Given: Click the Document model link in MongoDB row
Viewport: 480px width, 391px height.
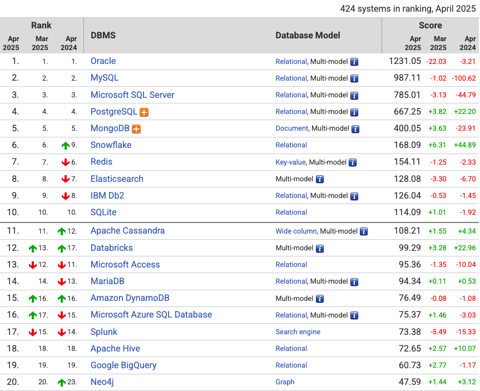Looking at the screenshot, I should [292, 128].
